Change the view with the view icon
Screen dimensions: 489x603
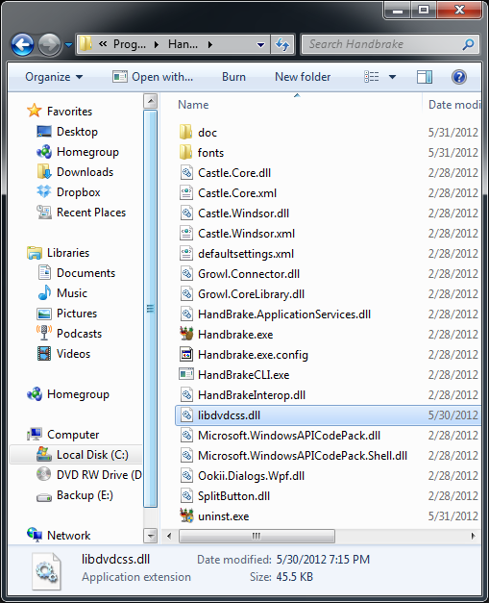tap(372, 77)
